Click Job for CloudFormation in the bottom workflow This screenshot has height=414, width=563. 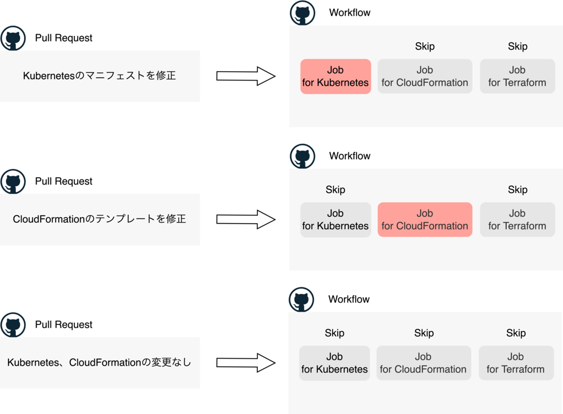coord(423,363)
